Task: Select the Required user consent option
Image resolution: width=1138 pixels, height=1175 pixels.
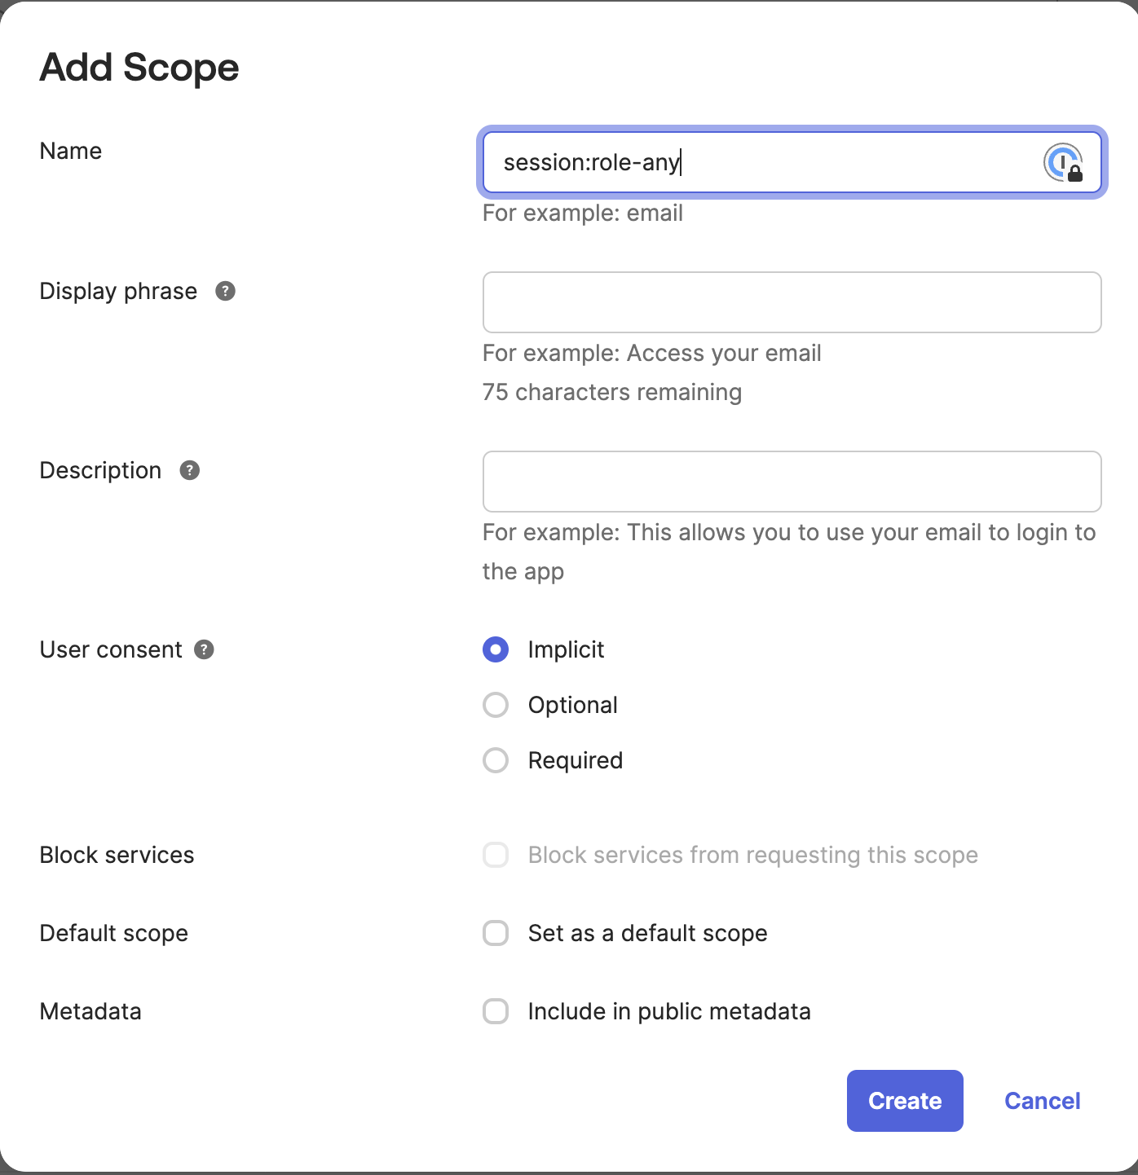Action: tap(495, 760)
